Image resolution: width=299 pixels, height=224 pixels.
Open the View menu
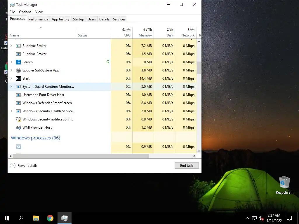click(x=39, y=12)
